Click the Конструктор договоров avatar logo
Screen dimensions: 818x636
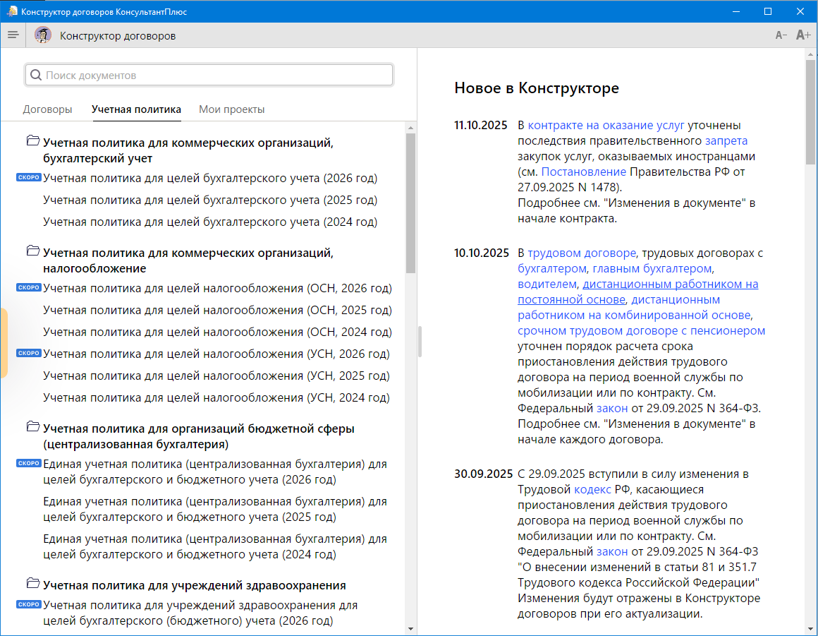(x=43, y=35)
